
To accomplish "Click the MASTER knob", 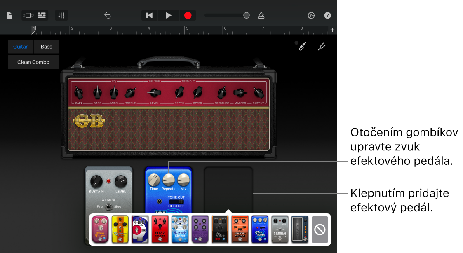I will tap(240, 93).
